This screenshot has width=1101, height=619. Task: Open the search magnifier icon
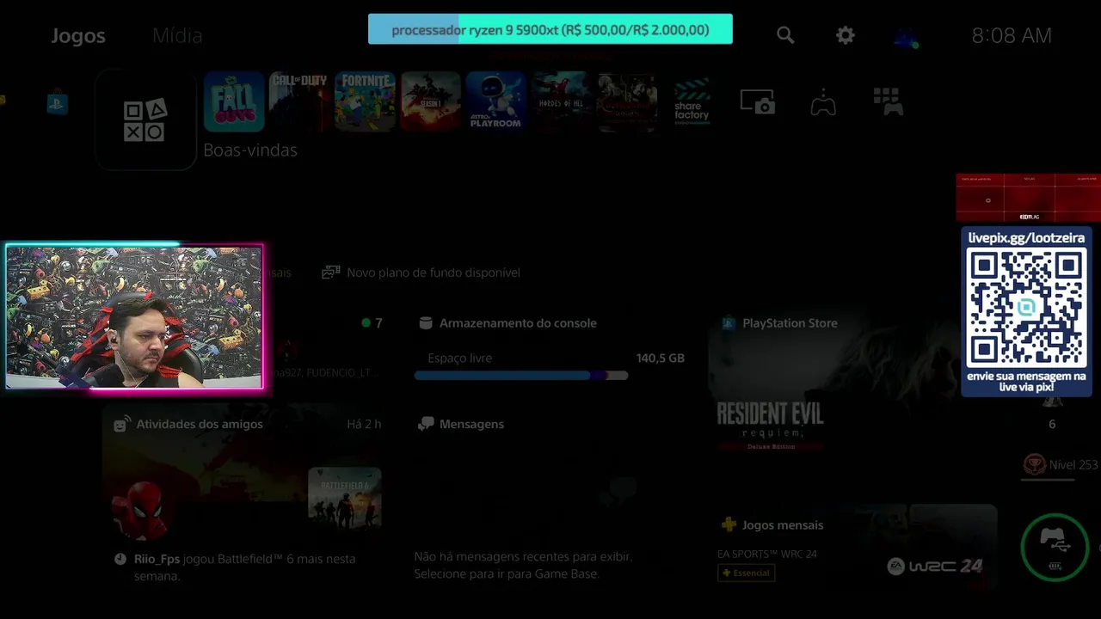[785, 35]
